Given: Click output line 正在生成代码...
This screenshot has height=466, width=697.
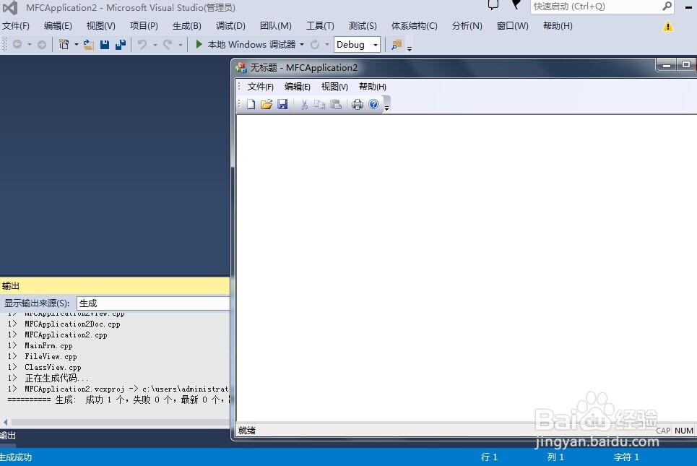Looking at the screenshot, I should point(56,379).
